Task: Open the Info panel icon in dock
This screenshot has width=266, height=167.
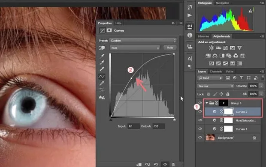Action: pyautogui.click(x=190, y=35)
